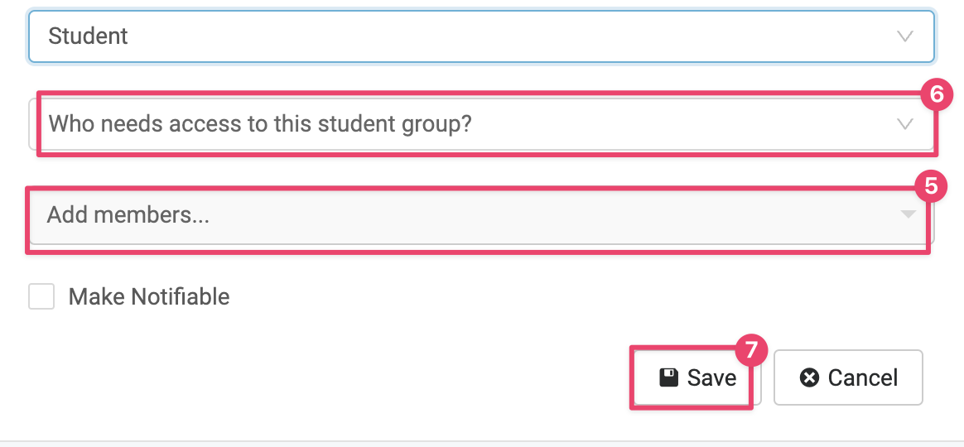Screen dimensions: 964x447
Task: Expand the 'Who needs access' dropdown
Action: [x=480, y=124]
